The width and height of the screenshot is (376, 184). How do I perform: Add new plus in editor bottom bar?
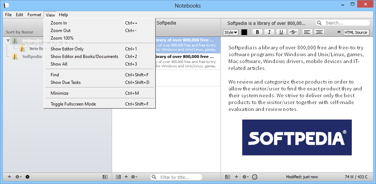(x=236, y=177)
